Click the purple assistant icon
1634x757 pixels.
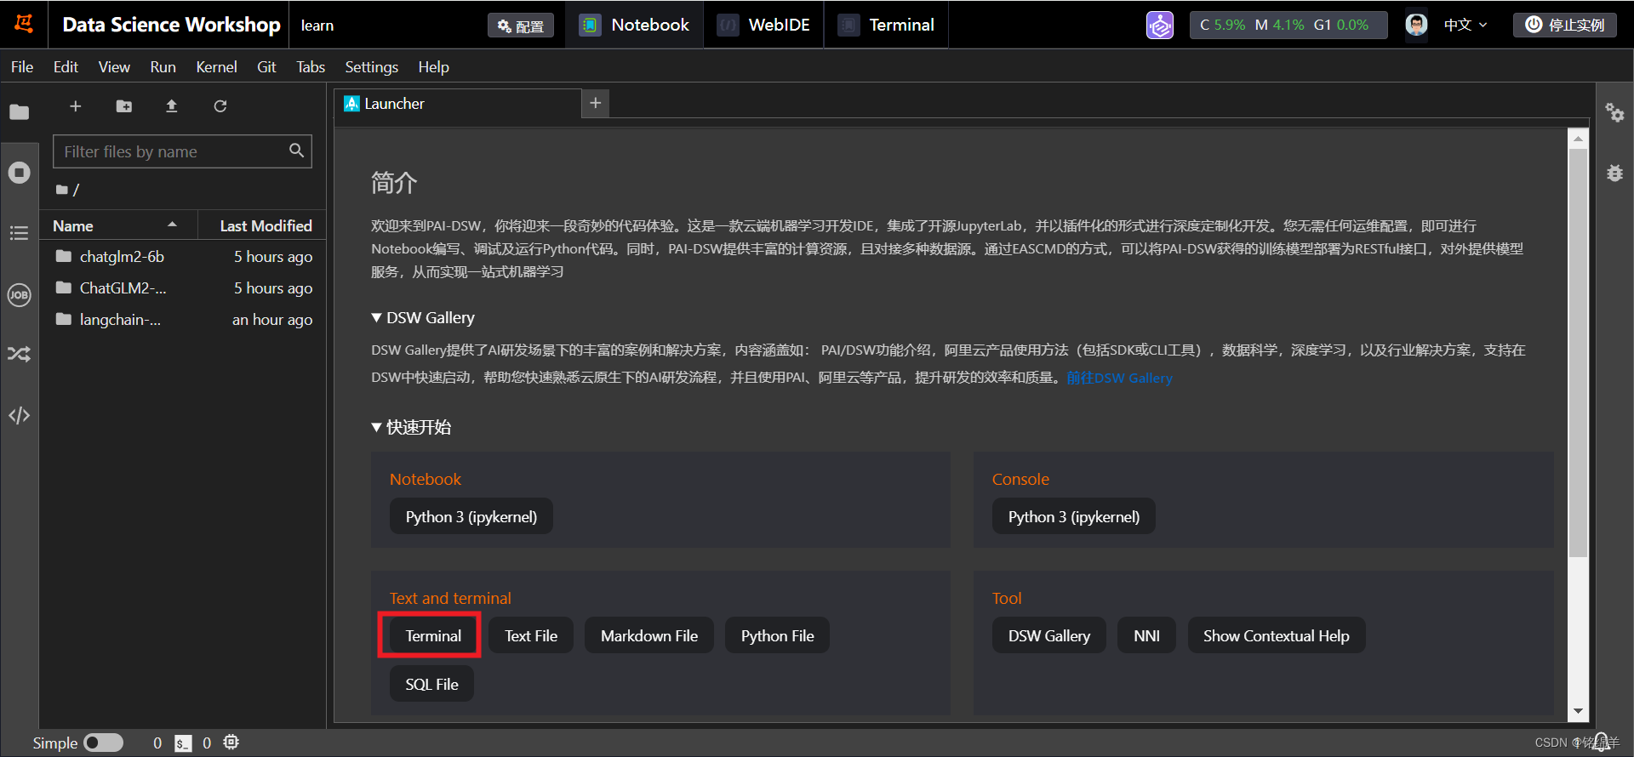click(1159, 25)
